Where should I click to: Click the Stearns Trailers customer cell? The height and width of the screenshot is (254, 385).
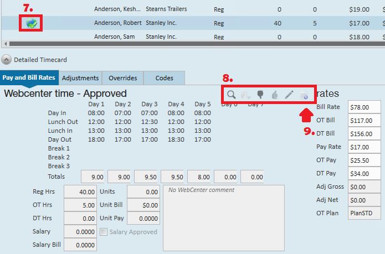click(166, 9)
